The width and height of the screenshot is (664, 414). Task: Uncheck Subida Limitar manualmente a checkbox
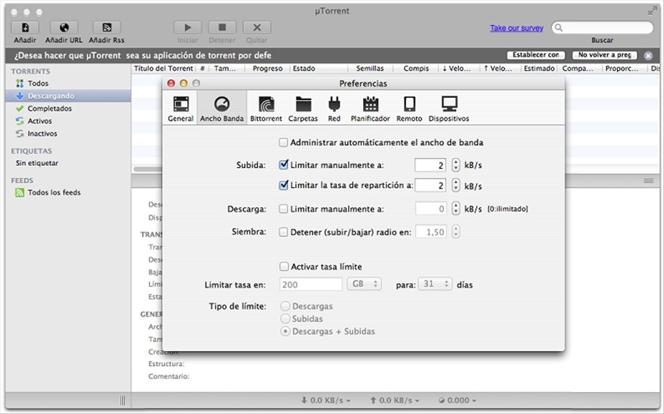coord(283,165)
